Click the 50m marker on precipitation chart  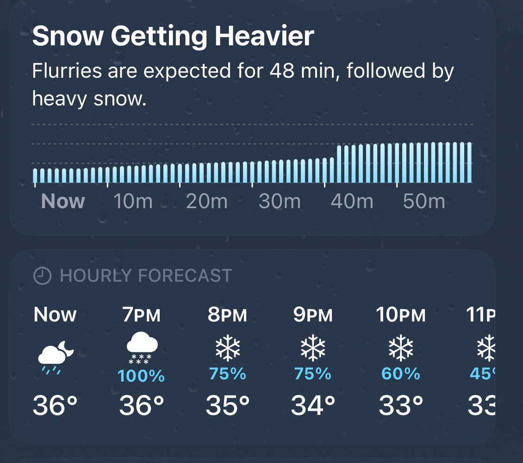[424, 202]
